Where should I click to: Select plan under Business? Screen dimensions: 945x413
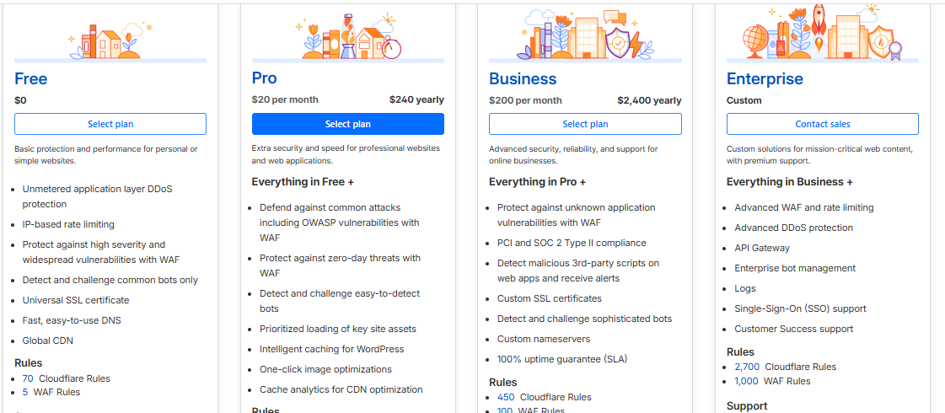pos(585,124)
